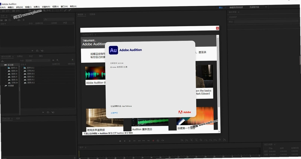
Task: Click the open file icon in Files panel
Action: pyautogui.click(x=2, y=20)
